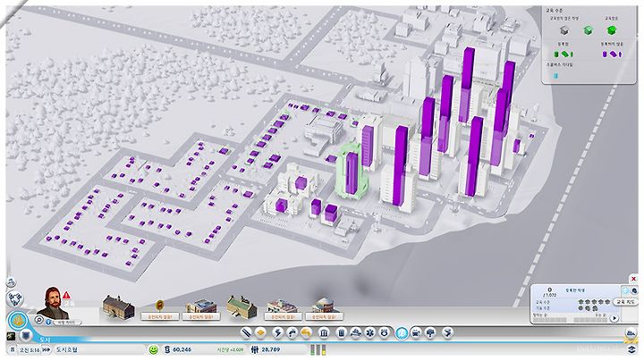Open the Power menu with the lightning bolt icon
This screenshot has width=644, height=361.
[277, 332]
